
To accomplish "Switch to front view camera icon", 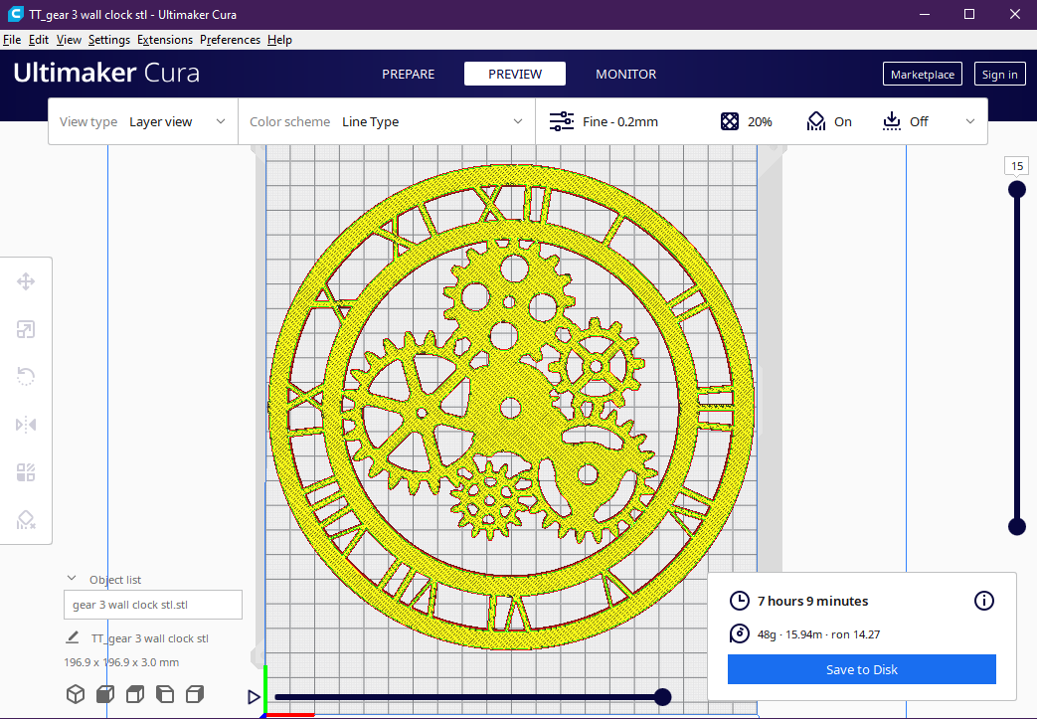I will (x=105, y=694).
